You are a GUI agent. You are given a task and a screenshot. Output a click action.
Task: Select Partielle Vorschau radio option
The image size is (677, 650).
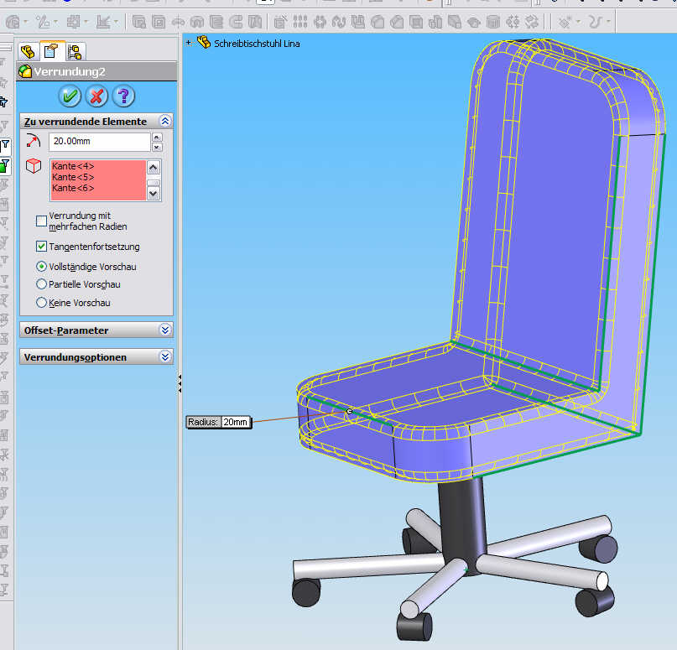pos(41,284)
